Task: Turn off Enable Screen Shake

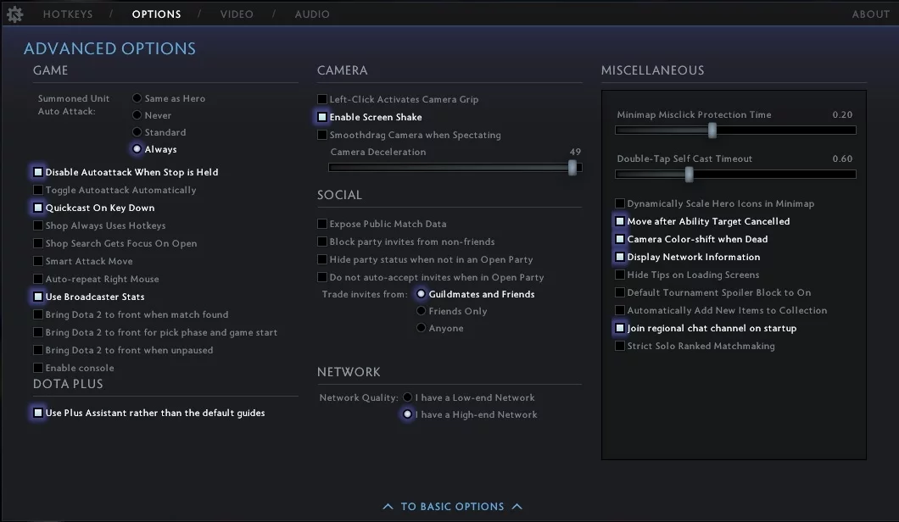Action: pyautogui.click(x=322, y=117)
